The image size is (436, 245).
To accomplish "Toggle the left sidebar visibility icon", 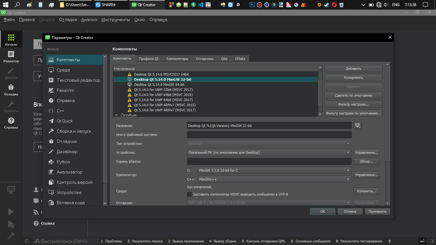I will 27,241.
